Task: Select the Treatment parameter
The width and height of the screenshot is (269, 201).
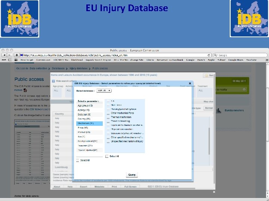Action: 89,146
